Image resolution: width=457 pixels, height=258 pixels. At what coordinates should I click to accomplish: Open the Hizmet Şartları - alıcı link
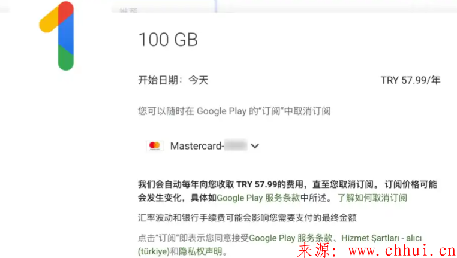381,238
